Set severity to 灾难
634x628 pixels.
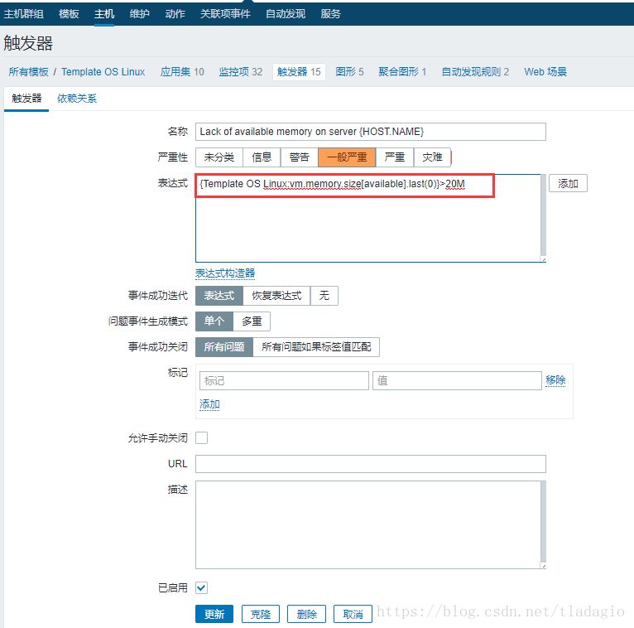coord(432,157)
